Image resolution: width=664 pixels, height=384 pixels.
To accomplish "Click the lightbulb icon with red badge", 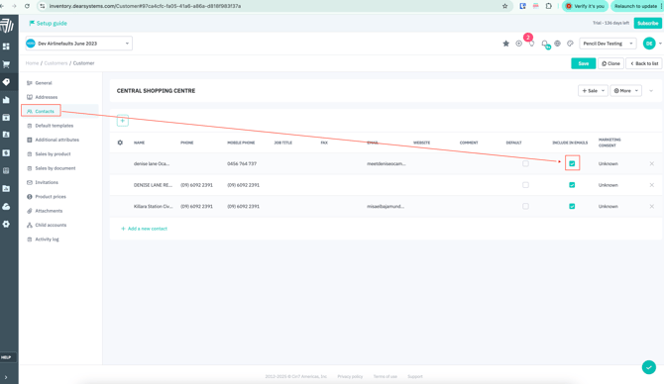I will point(531,44).
